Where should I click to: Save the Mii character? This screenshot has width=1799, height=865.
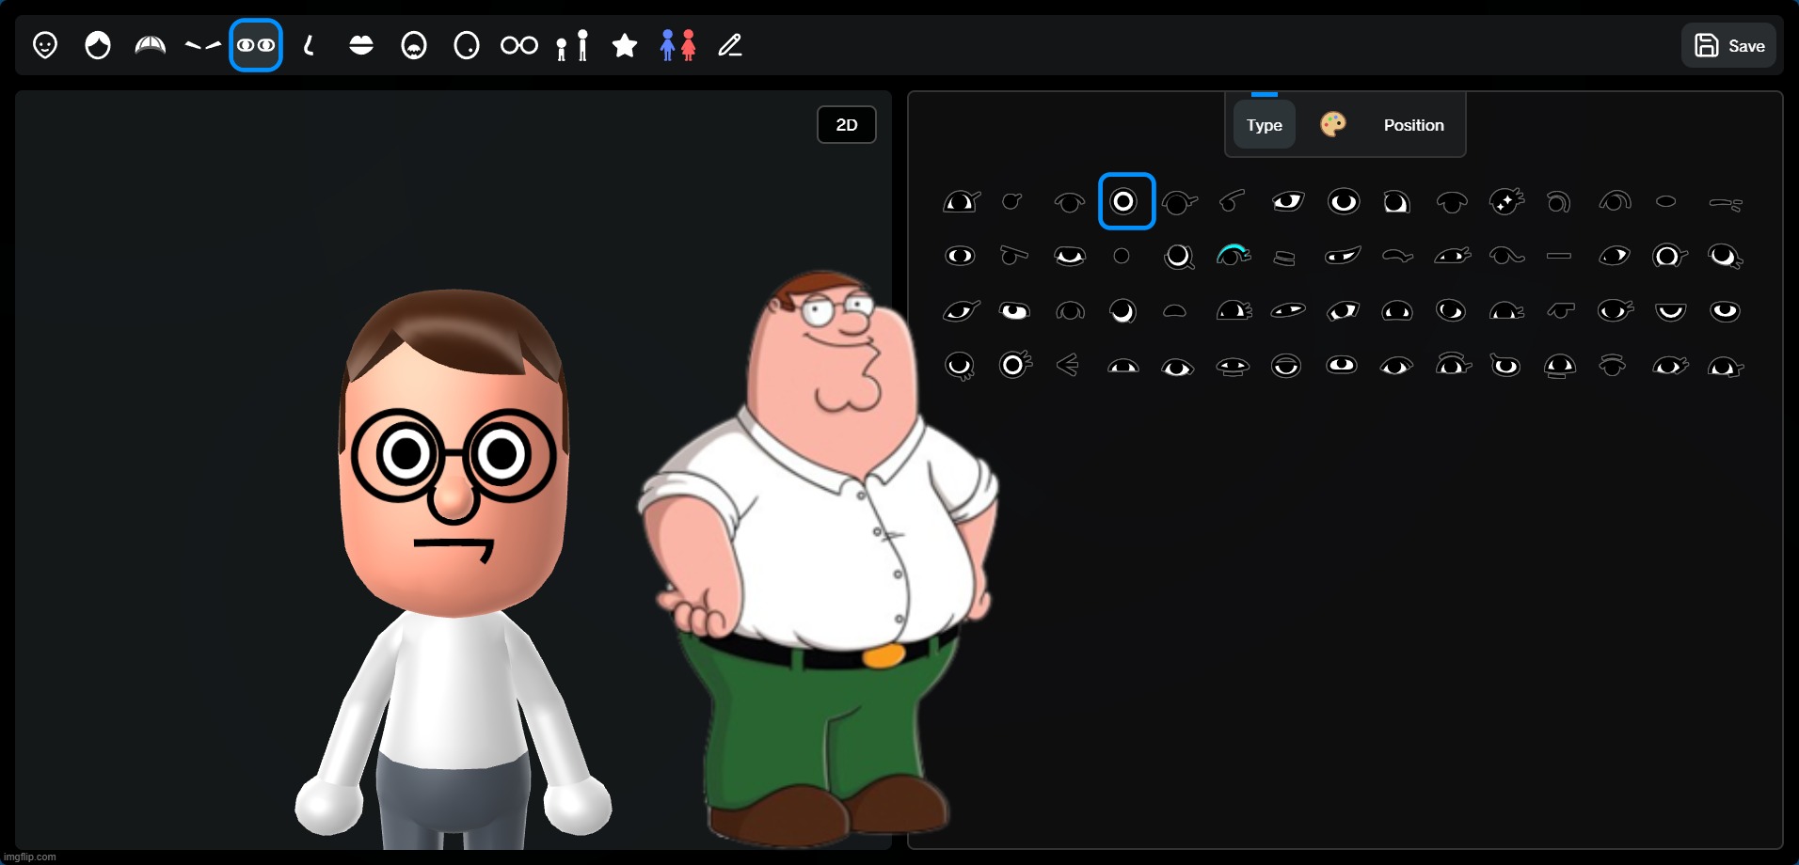tap(1728, 45)
